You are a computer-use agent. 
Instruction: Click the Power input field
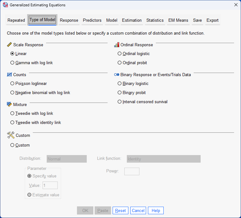click(x=132, y=171)
